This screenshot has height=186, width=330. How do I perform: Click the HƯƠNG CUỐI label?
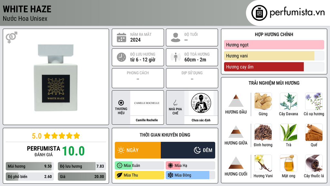click(x=236, y=174)
